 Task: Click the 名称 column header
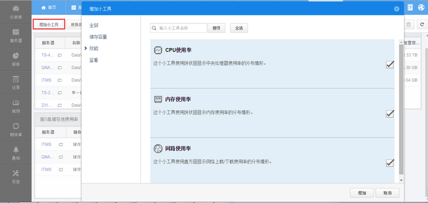click(76, 43)
